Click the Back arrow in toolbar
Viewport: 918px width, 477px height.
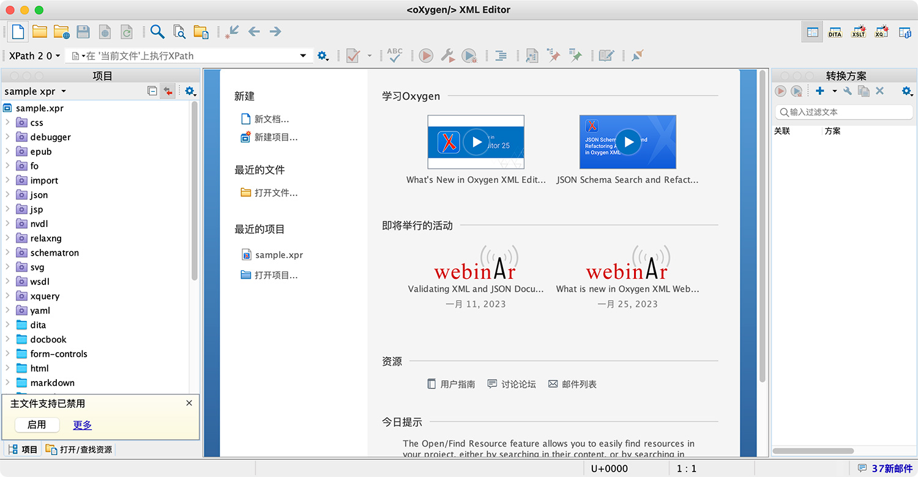(254, 31)
